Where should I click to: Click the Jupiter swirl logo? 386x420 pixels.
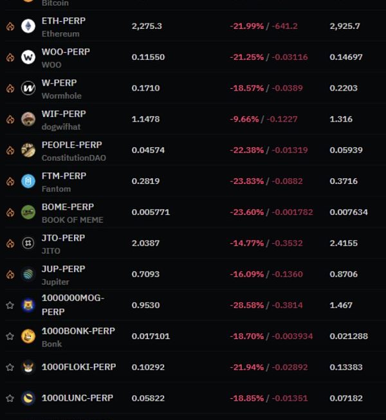click(x=28, y=274)
